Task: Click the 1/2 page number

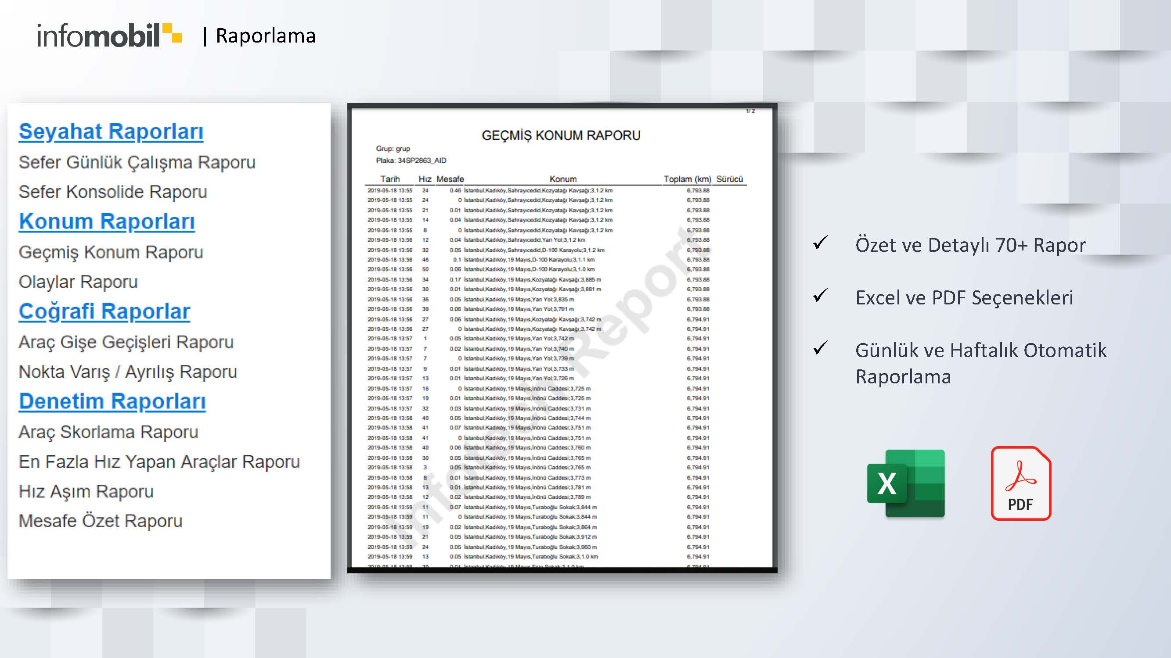Action: pyautogui.click(x=750, y=111)
